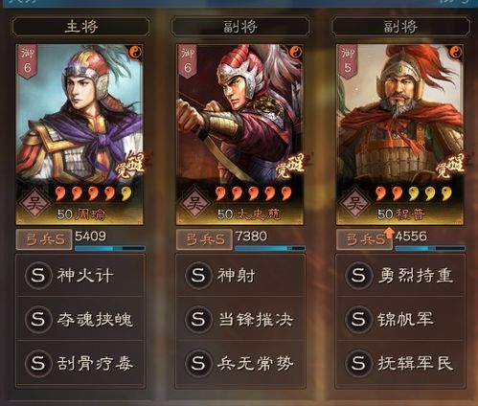Click the troop bar beside 7380
This screenshot has width=478, height=406.
(270, 248)
